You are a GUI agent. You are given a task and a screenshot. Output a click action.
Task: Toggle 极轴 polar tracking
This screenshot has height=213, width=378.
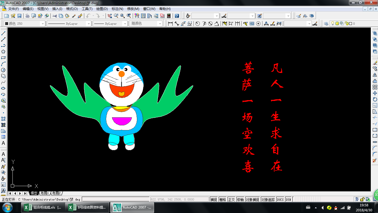click(x=240, y=200)
